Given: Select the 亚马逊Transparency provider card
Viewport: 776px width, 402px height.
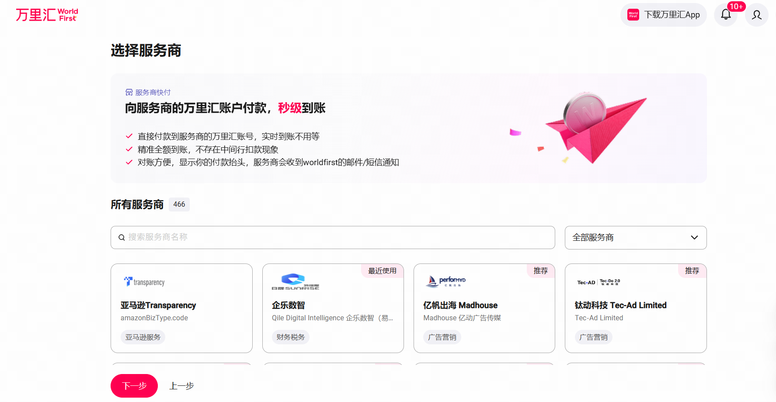Looking at the screenshot, I should click(181, 308).
